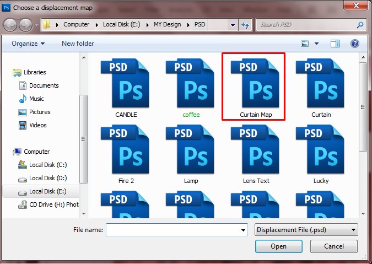Click the "Fire 2" file name label
372x264 pixels.
pos(126,181)
